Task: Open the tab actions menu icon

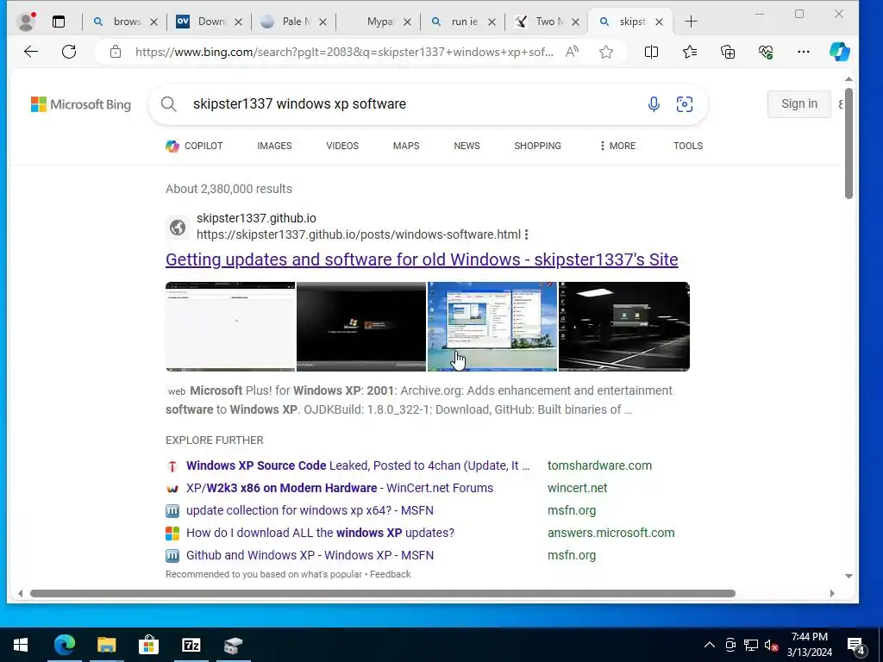Action: click(x=59, y=22)
